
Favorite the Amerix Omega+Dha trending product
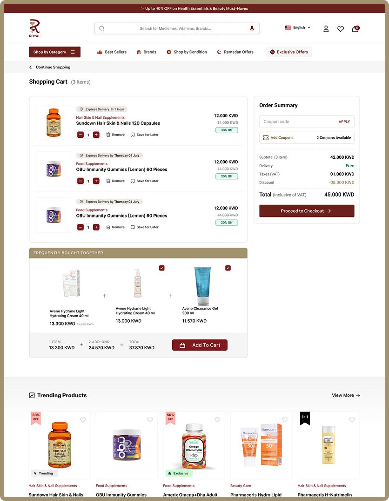(217, 420)
